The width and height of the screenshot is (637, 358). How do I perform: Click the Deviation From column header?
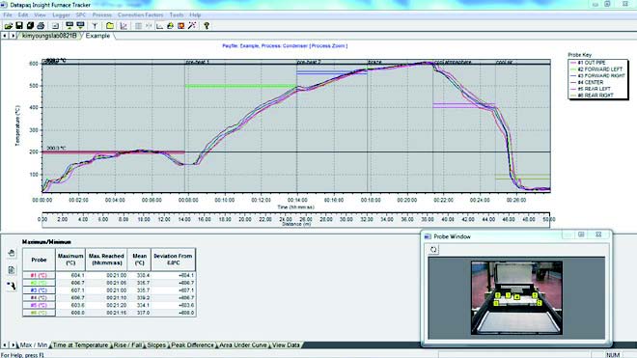pos(173,260)
